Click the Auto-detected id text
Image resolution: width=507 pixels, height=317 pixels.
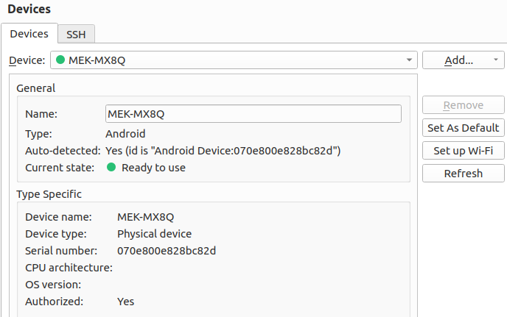point(223,151)
